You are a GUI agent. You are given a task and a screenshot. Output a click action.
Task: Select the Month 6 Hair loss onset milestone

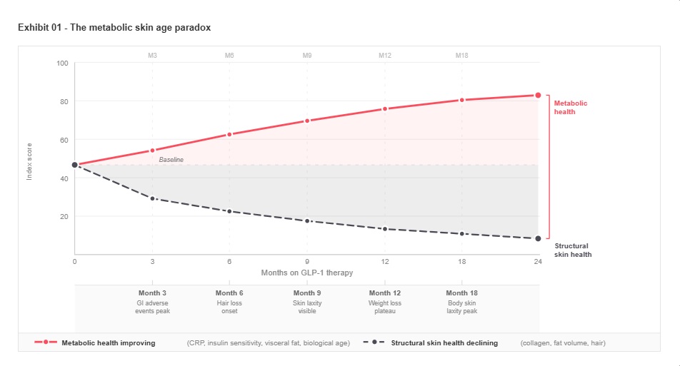229,302
